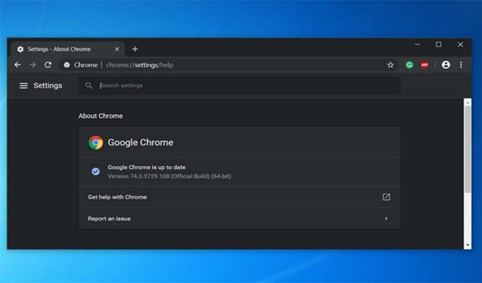
Task: Click the version 74.0.3729.108 text
Action: coord(169,176)
